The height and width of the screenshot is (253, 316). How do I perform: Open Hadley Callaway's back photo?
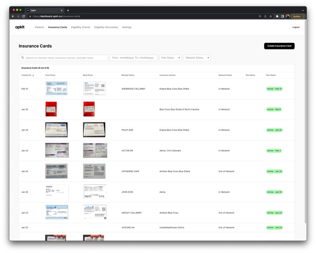(95, 212)
